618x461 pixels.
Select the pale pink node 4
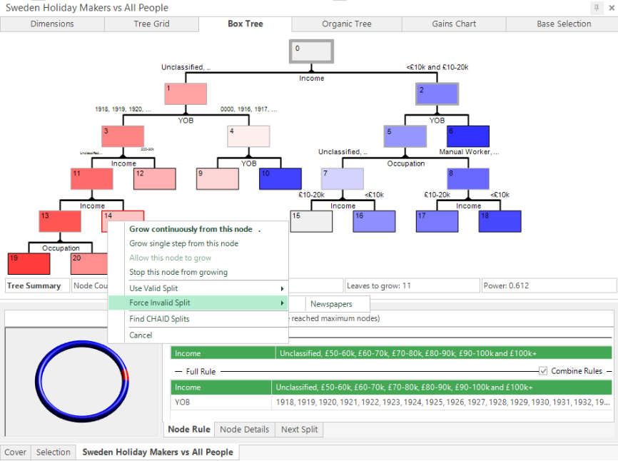click(250, 136)
